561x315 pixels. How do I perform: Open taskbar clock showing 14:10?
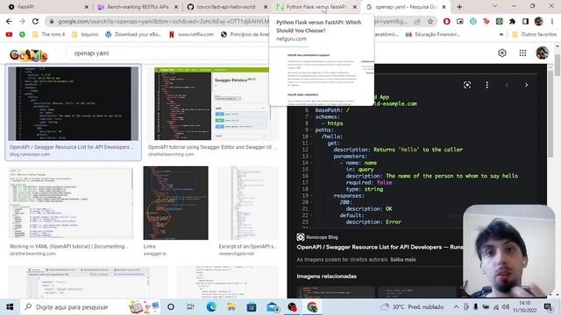click(x=524, y=307)
